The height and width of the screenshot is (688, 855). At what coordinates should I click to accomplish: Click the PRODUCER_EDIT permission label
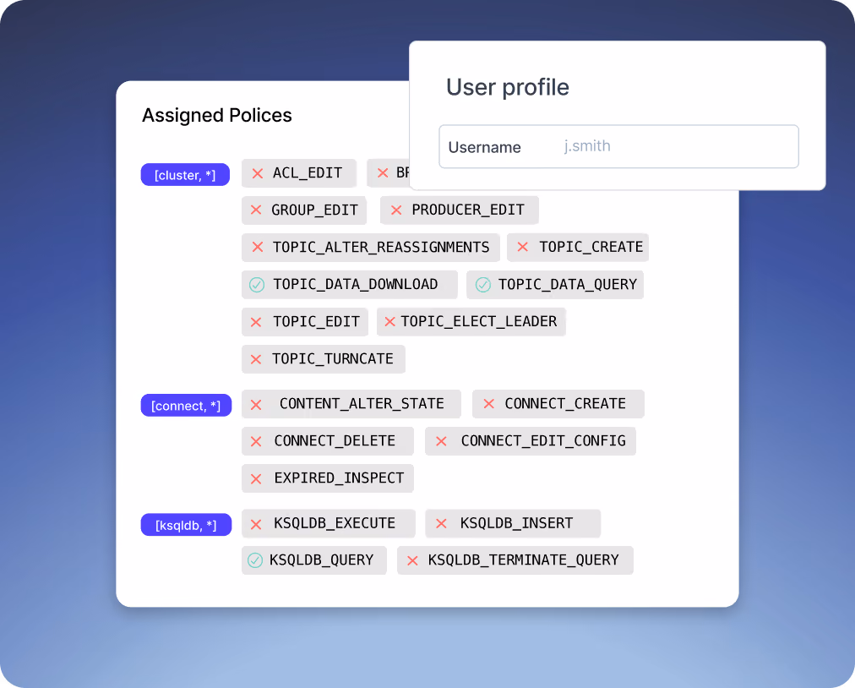pos(468,210)
